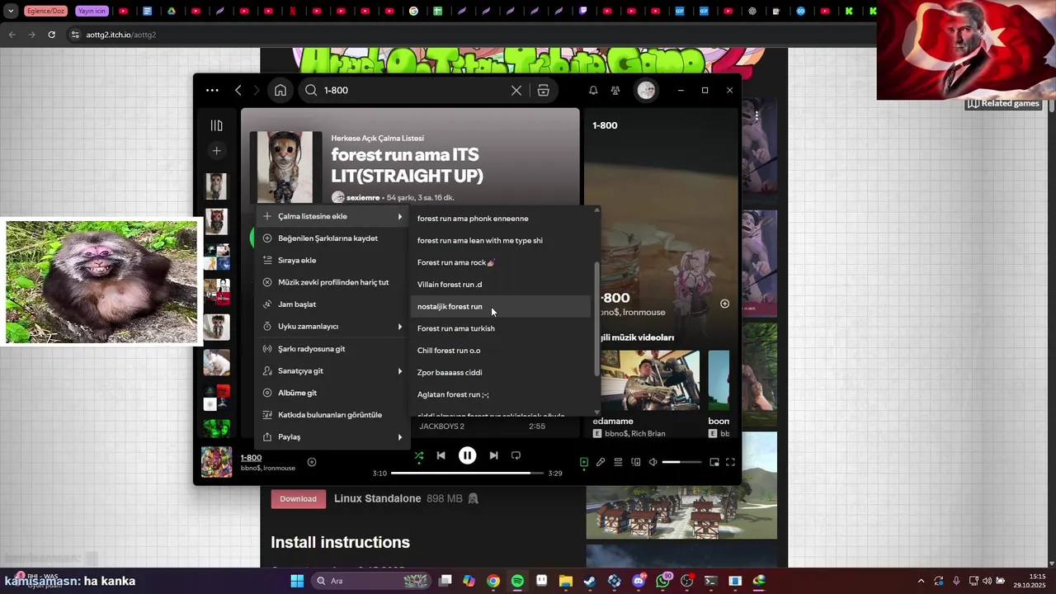The image size is (1056, 594).
Task: Open Steam from the Windows taskbar
Action: coord(589,581)
